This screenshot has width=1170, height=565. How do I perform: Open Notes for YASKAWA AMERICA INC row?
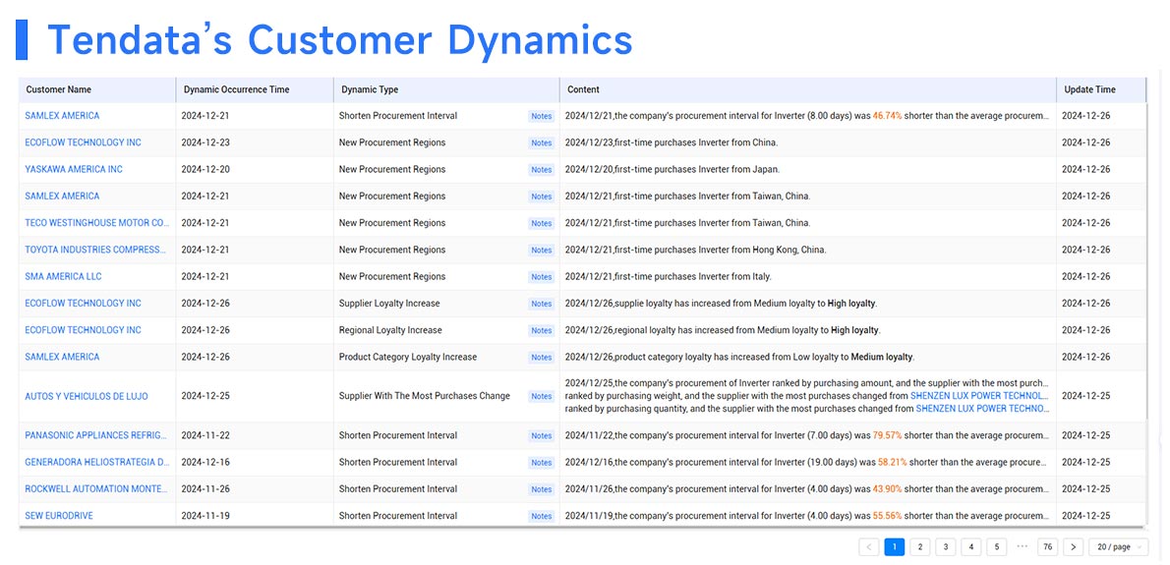pos(541,170)
